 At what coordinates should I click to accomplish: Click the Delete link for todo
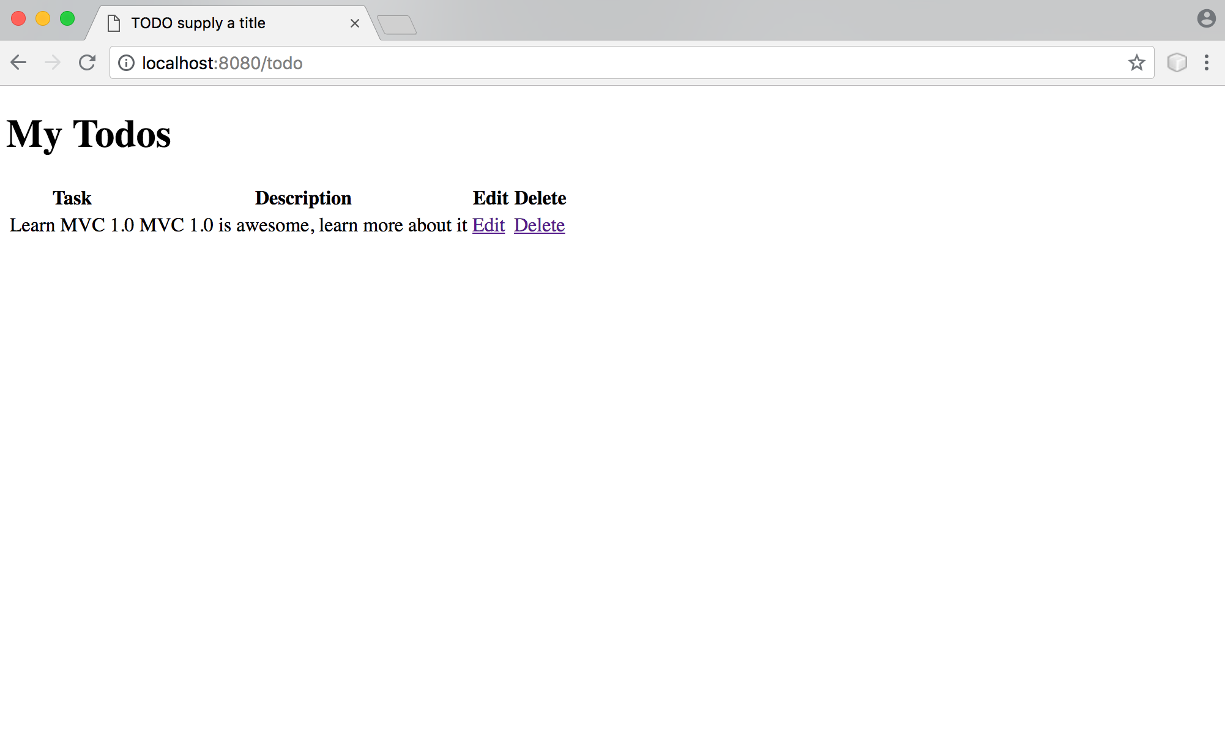(x=539, y=225)
